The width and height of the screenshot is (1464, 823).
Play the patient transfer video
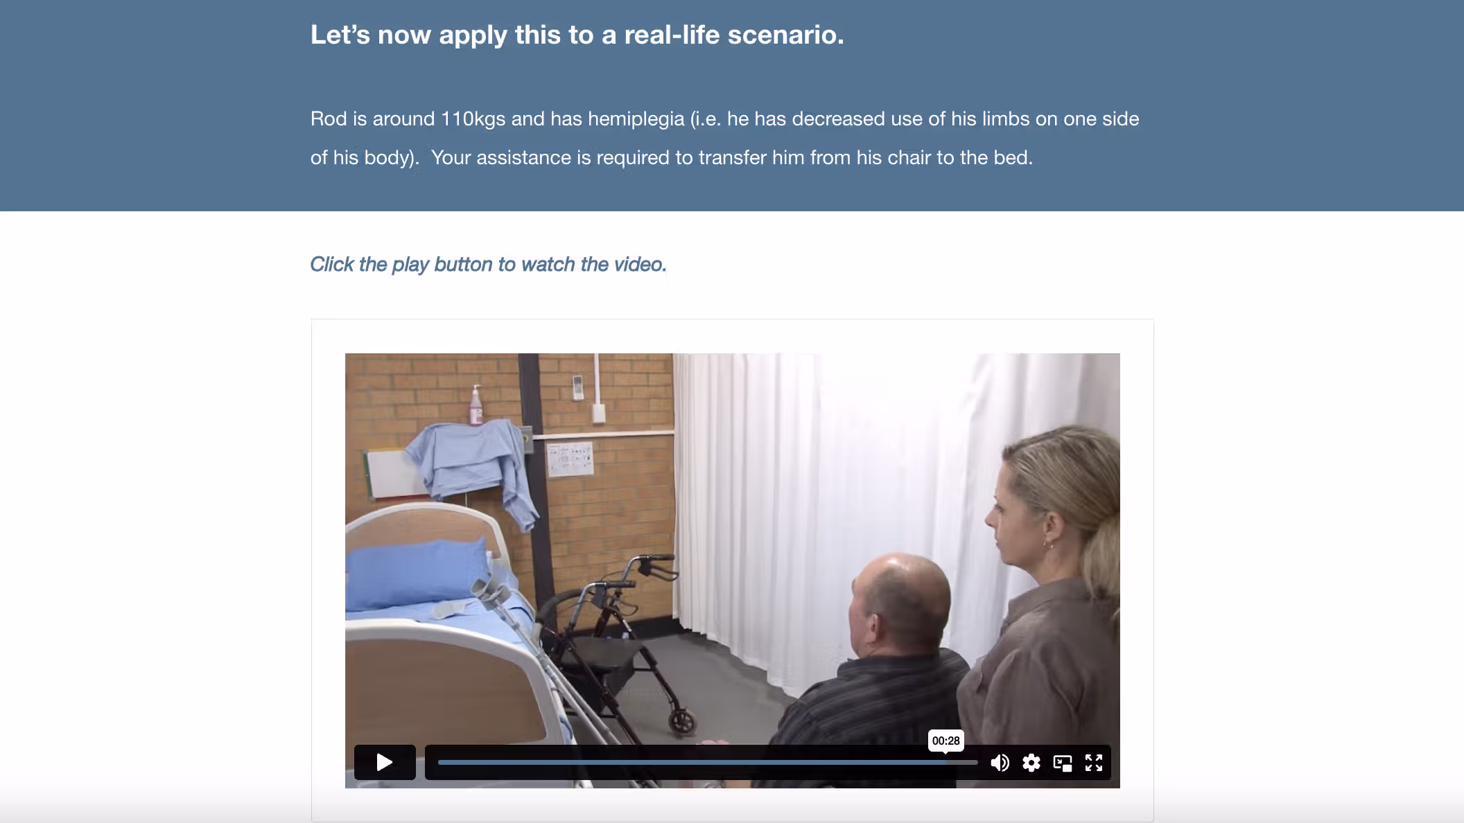tap(385, 762)
